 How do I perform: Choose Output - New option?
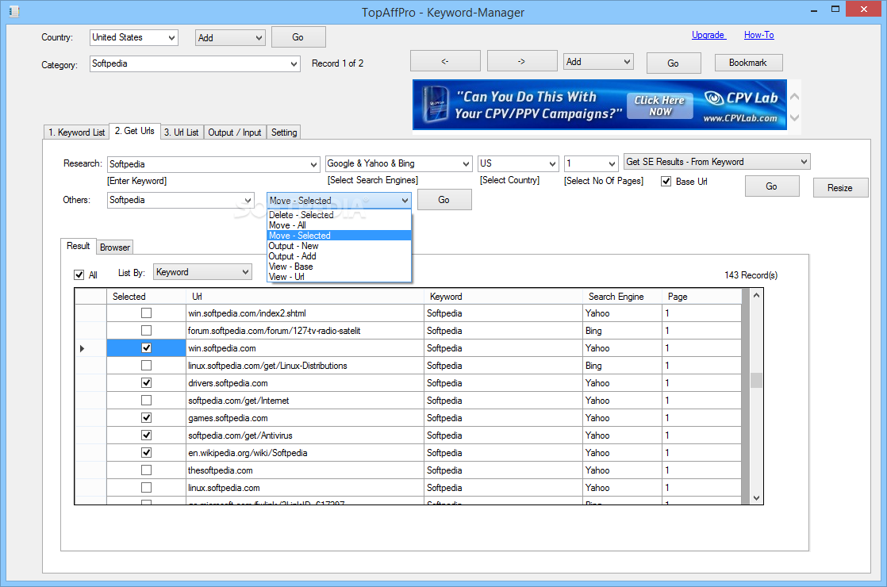click(x=339, y=246)
